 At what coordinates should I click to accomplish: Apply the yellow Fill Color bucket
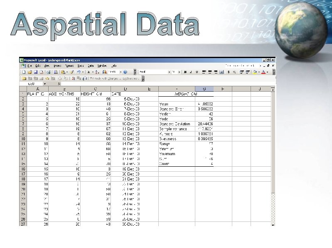click(255, 72)
